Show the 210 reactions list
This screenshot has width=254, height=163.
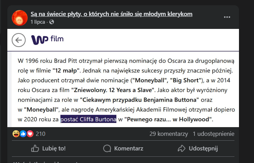click(41, 134)
